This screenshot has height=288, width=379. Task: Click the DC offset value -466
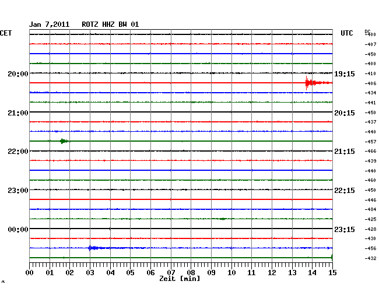click(x=370, y=151)
